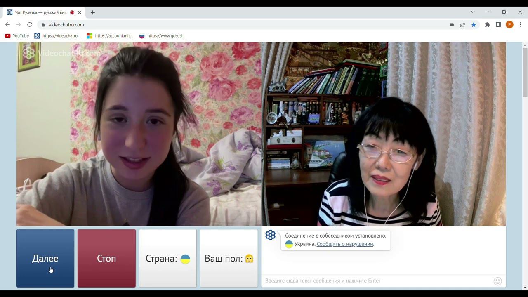The image size is (528, 297).
Task: Focus the chat message input field
Action: tap(376, 280)
